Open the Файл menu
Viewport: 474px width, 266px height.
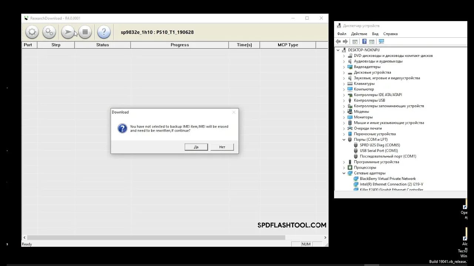(x=342, y=34)
